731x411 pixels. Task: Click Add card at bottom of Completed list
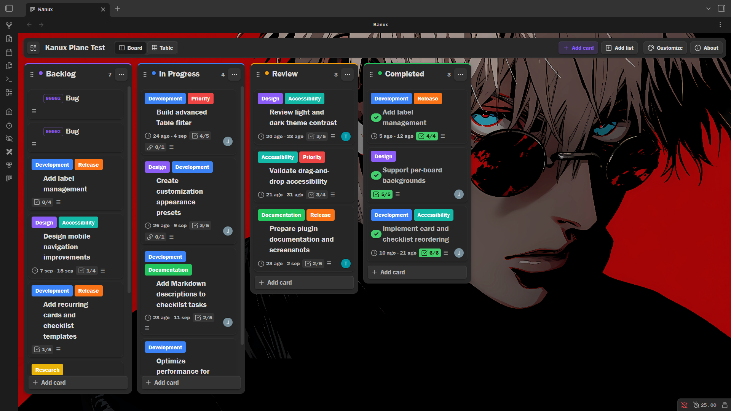coord(417,272)
